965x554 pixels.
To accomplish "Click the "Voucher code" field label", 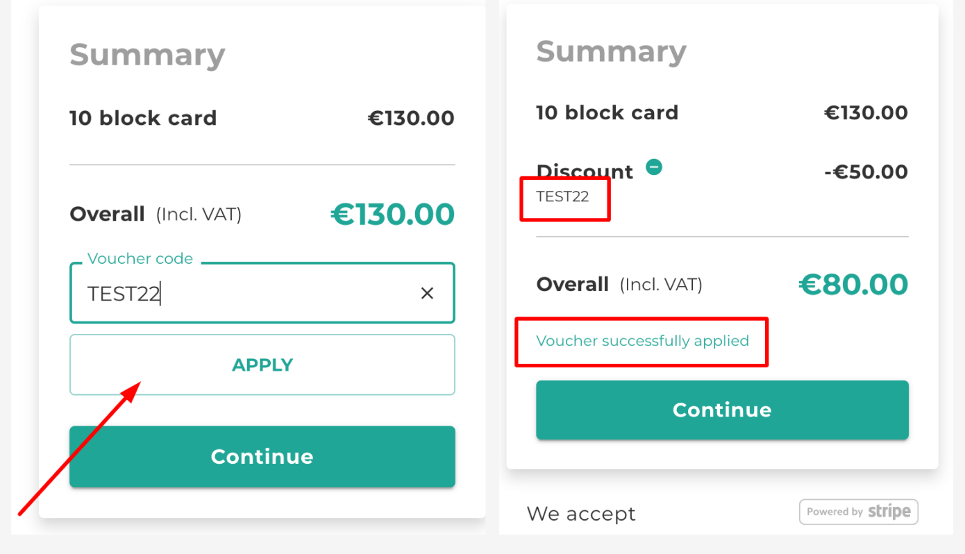I will [140, 259].
